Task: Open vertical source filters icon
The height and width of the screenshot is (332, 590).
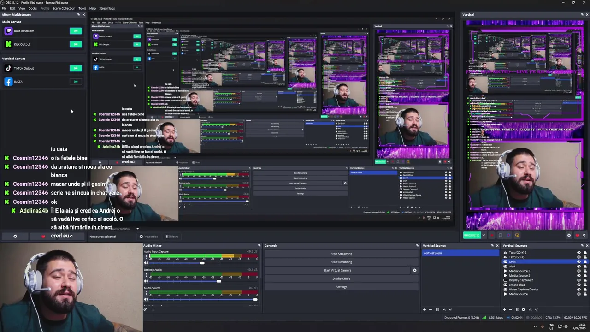Action: (517, 310)
